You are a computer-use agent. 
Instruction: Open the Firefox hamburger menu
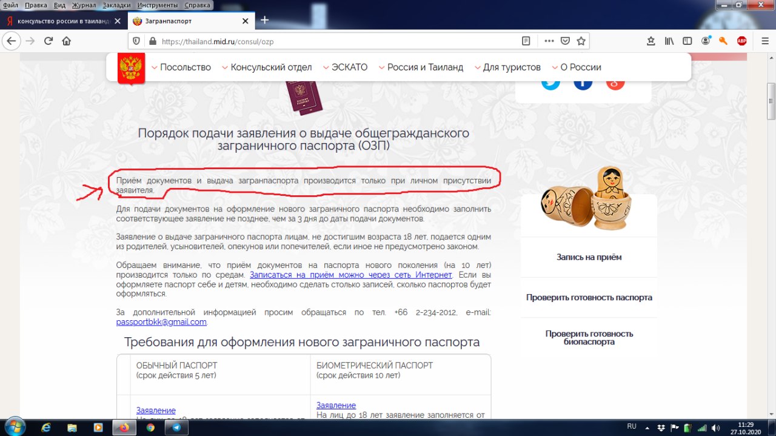(x=764, y=41)
